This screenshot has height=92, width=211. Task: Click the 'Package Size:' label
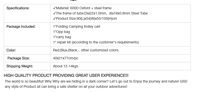pos(18,58)
